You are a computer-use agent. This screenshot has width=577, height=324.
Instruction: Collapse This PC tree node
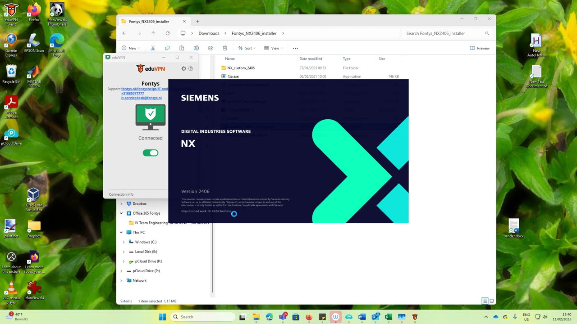point(121,233)
